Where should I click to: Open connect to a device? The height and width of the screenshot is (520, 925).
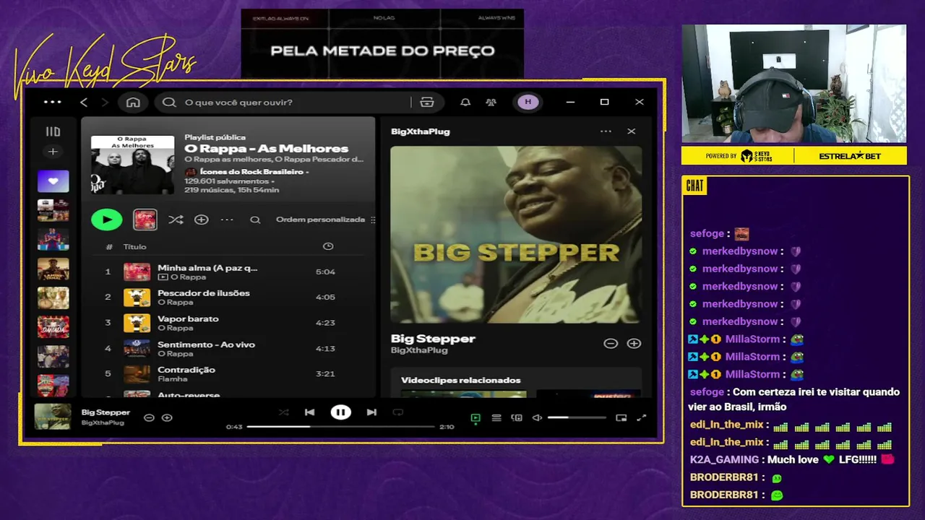(x=517, y=418)
